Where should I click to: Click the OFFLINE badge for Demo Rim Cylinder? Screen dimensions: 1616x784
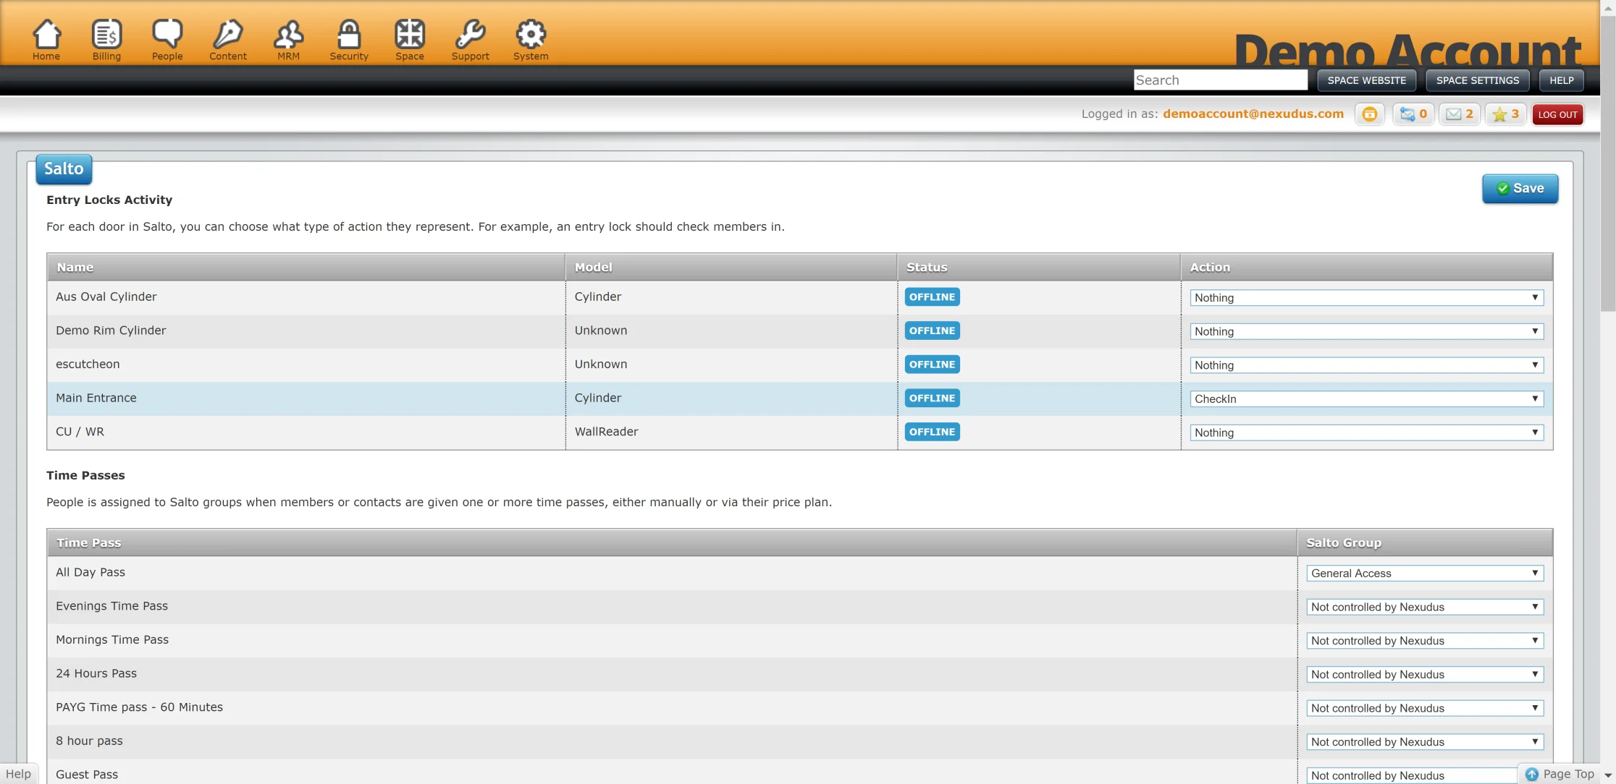pyautogui.click(x=932, y=331)
